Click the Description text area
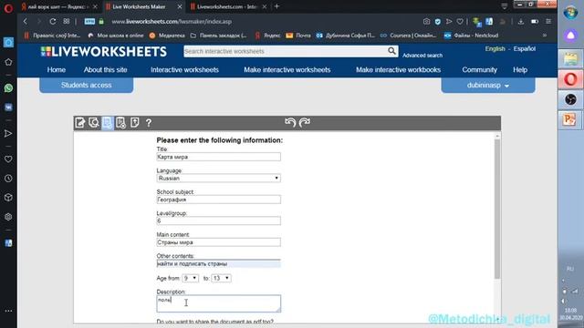This screenshot has height=328, width=584. (x=219, y=303)
